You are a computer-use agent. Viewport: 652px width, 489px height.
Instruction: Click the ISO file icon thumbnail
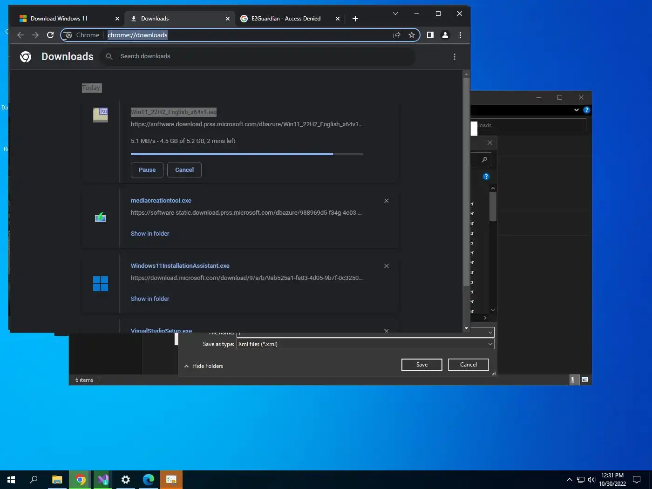[x=101, y=115]
